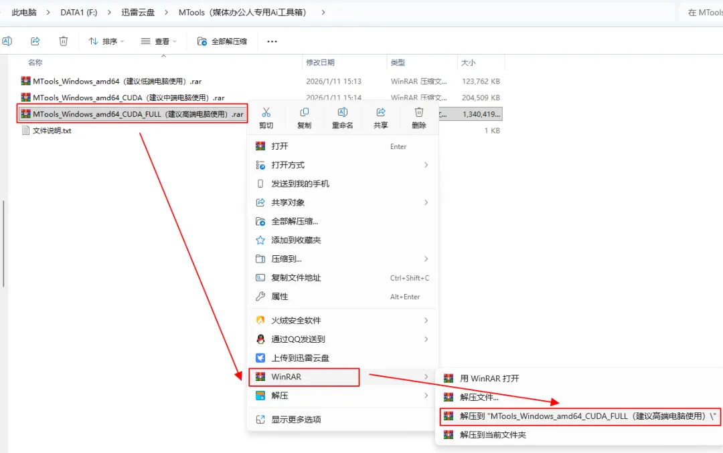The height and width of the screenshot is (453, 723).
Task: Select 解压文件... in WinRAR submenu
Action: click(579, 398)
